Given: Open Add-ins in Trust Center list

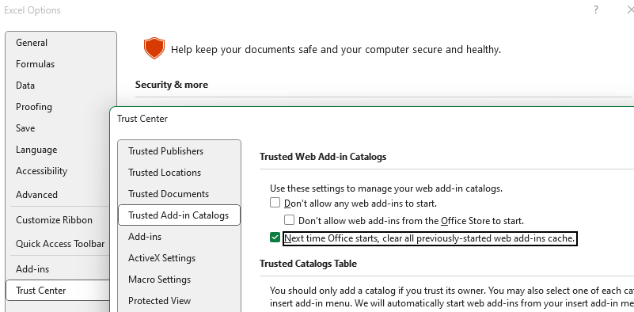Looking at the screenshot, I should [145, 237].
